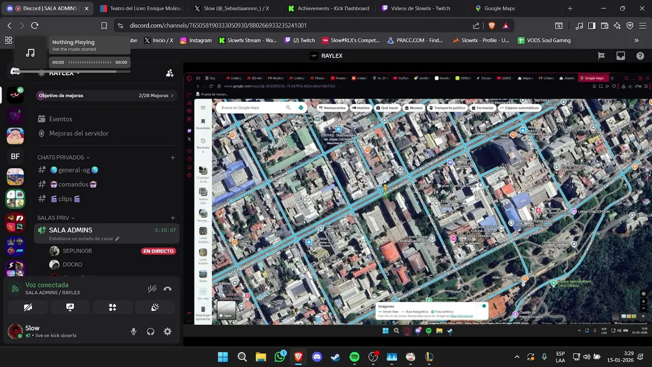Toggle camera on in voice panel
This screenshot has width=652, height=367.
(x=28, y=307)
